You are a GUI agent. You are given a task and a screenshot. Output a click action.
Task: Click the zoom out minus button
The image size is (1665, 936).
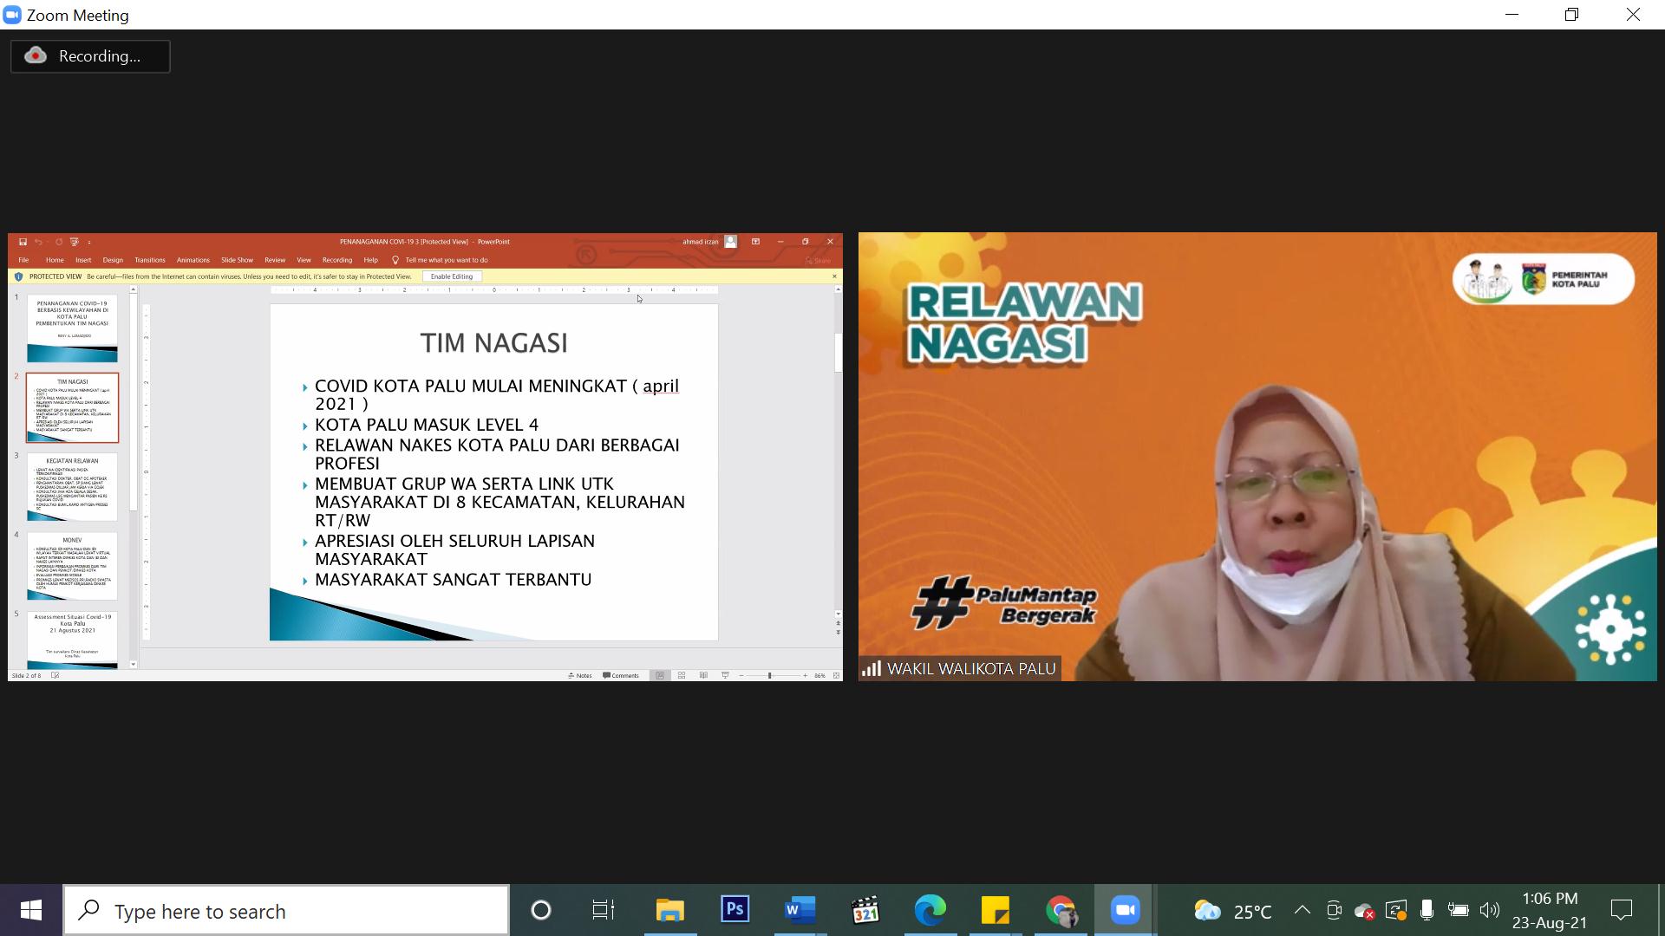[741, 675]
